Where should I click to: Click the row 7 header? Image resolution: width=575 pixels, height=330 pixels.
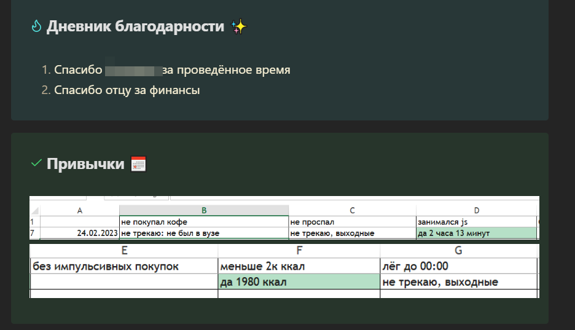coord(34,233)
